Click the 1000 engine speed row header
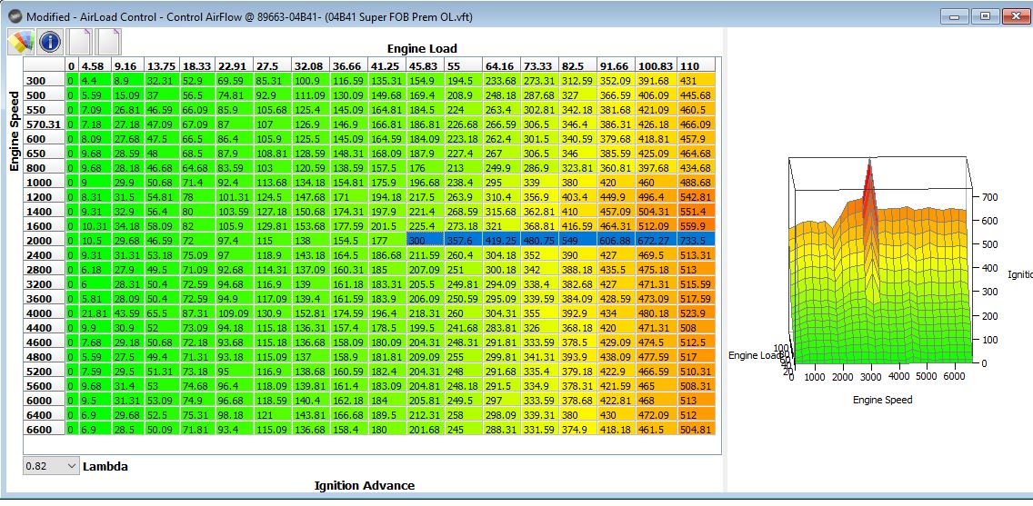This screenshot has width=1033, height=506. 45,183
